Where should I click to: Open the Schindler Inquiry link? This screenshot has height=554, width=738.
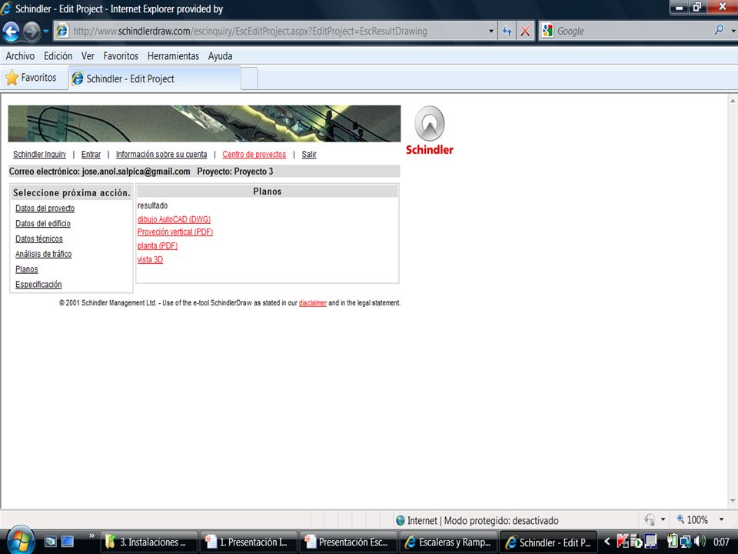(x=39, y=155)
